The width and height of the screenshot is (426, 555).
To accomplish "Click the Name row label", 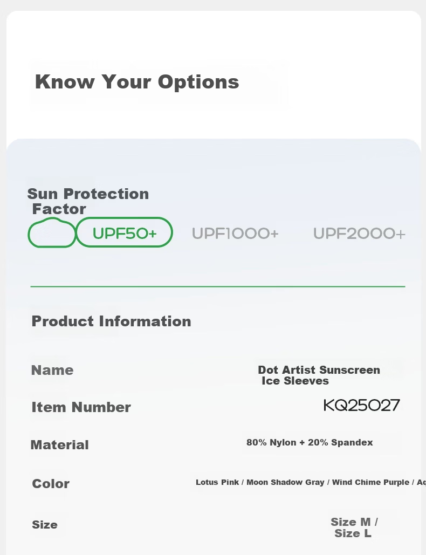I will click(x=52, y=370).
